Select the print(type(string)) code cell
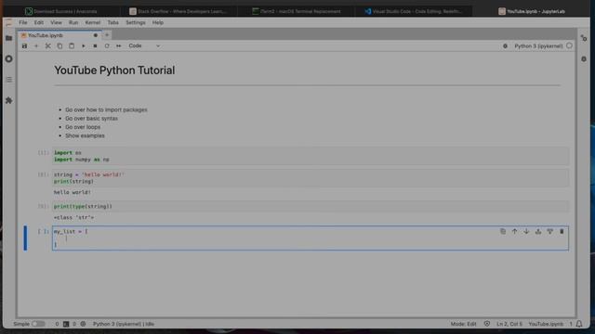The width and height of the screenshot is (595, 334). 311,206
